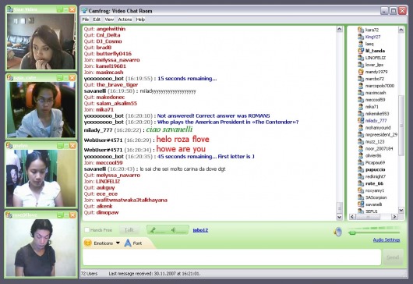Click the microphone icon in the green bar
The height and width of the screenshot is (284, 413).
pos(152,230)
